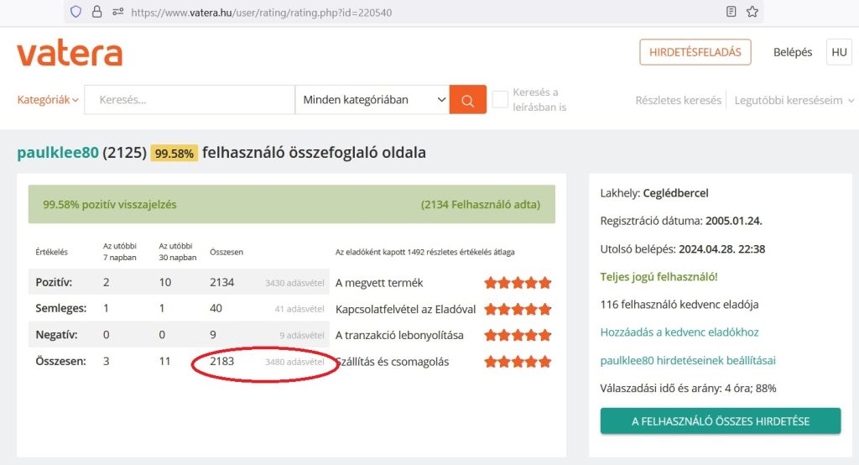The width and height of the screenshot is (859, 465).
Task: Enable Keresés a leírásban is checkbox
Action: (x=500, y=100)
